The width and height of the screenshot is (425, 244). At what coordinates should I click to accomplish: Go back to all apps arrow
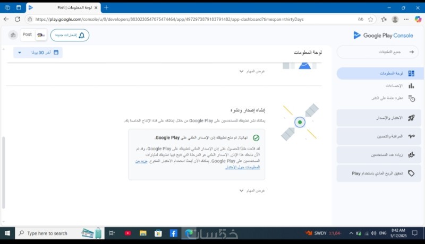click(x=411, y=51)
